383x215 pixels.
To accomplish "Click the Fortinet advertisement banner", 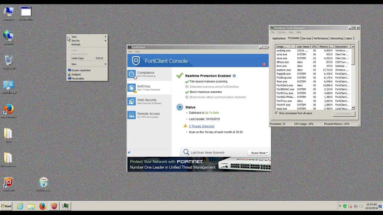I will pyautogui.click(x=199, y=164).
